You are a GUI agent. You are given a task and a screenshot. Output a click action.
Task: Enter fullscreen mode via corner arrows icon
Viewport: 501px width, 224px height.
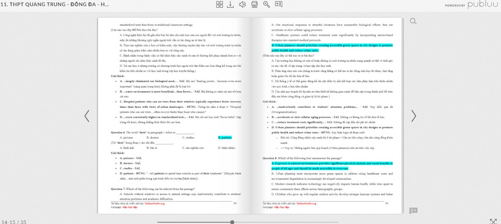(x=493, y=221)
